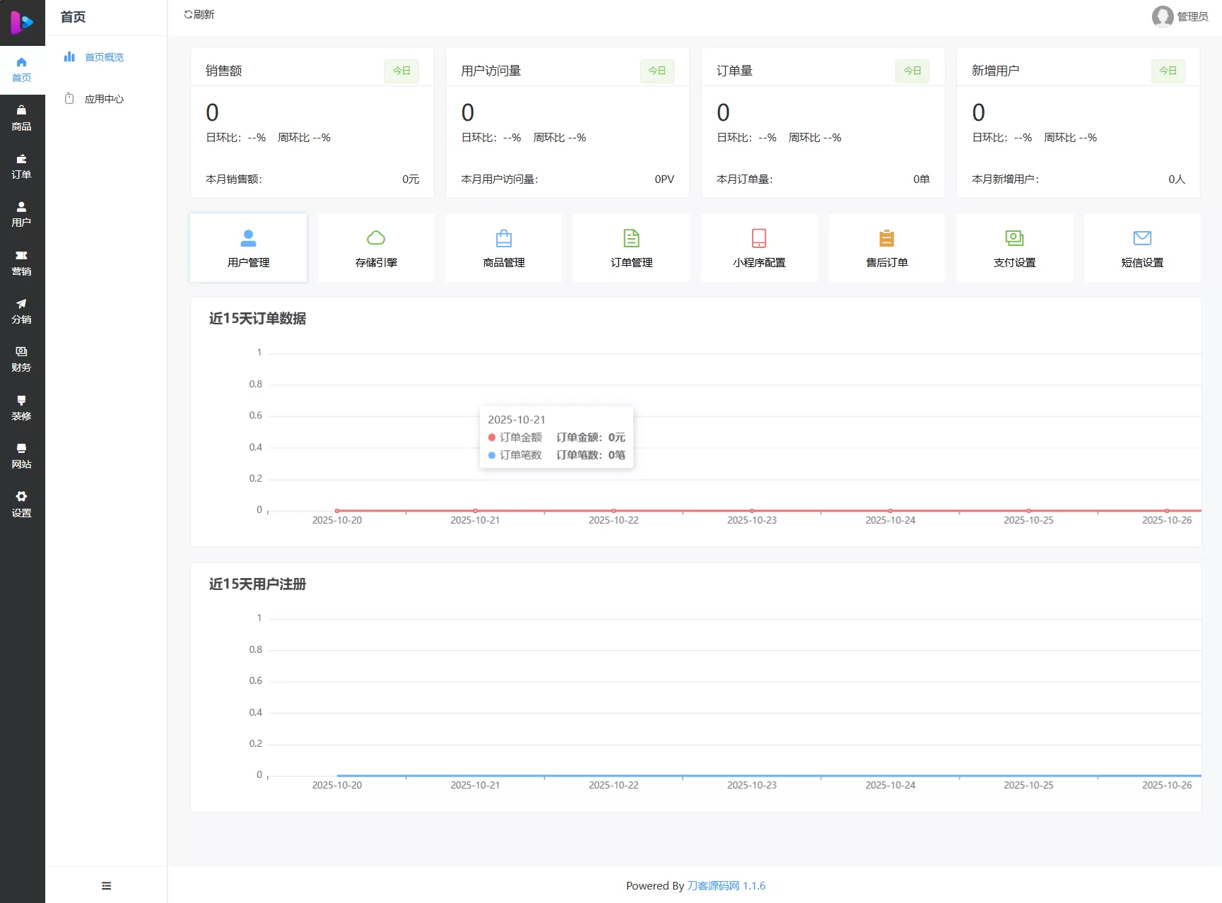The height and width of the screenshot is (903, 1222).
Task: Click the 营销 sidebar icon
Action: point(22,263)
